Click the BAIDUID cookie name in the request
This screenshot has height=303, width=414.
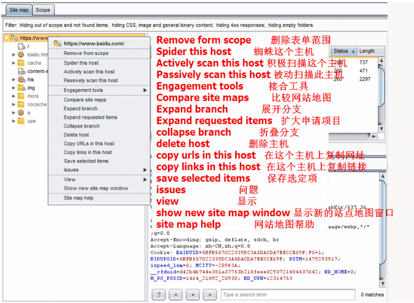tap(188, 253)
